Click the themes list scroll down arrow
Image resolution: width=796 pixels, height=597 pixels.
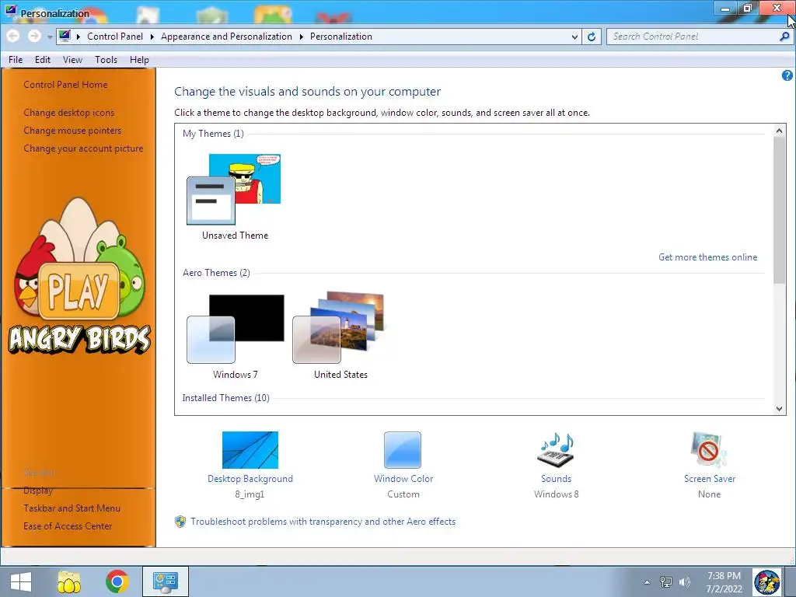[x=779, y=409]
